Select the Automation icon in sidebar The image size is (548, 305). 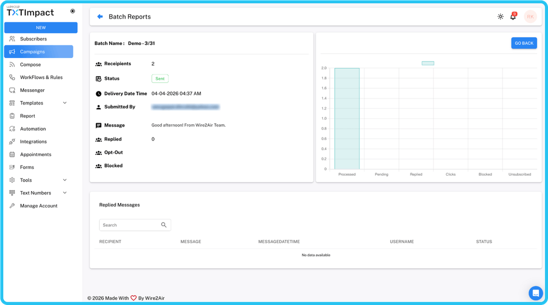[x=12, y=129]
